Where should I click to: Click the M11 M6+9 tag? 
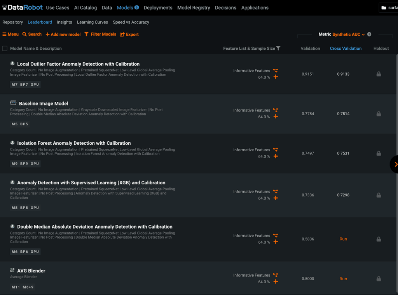point(23,287)
